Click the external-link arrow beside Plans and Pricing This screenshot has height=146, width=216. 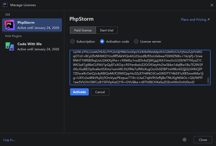click(209, 20)
